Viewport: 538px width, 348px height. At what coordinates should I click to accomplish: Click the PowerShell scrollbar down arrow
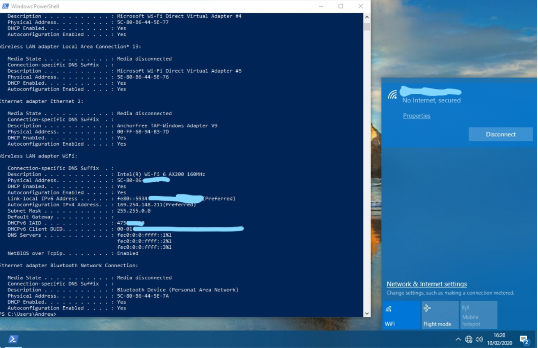[367, 313]
